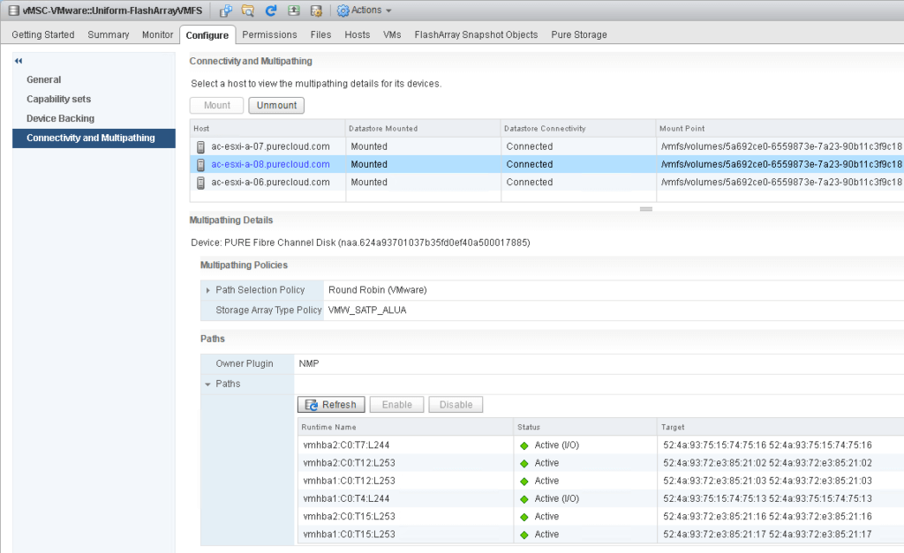Click target 52:4a:93:75:15:74:75:16 cell
This screenshot has height=553, width=904.
pyautogui.click(x=767, y=445)
